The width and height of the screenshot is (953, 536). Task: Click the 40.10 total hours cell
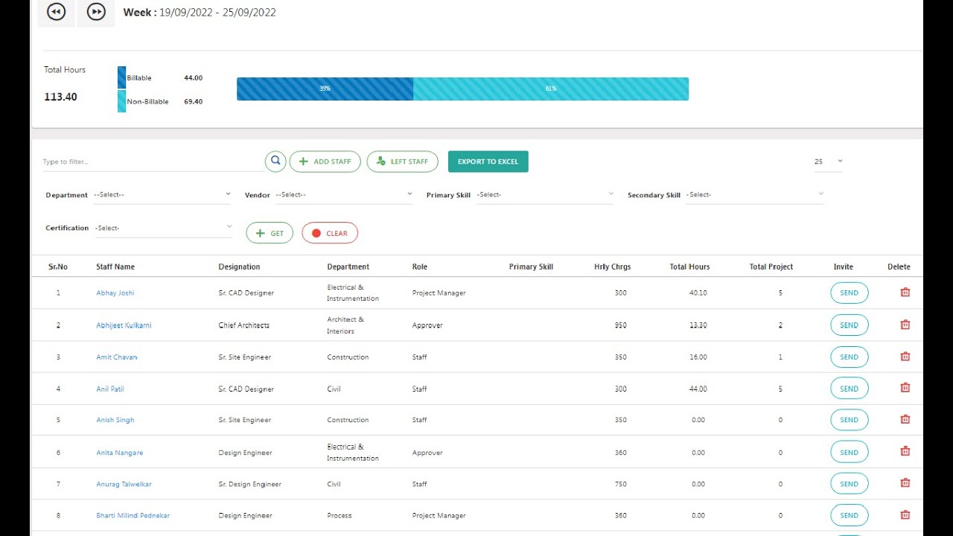[x=698, y=293]
